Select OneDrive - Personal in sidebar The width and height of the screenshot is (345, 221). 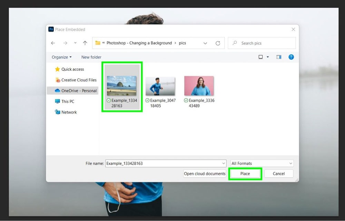point(72,91)
